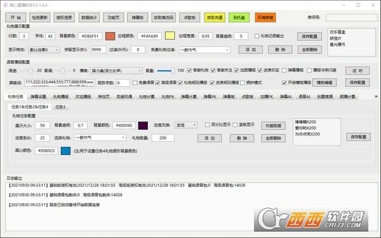Click 删除 in the gift display section
Image resolution: width=381 pixels, height=238 pixels.
click(280, 49)
